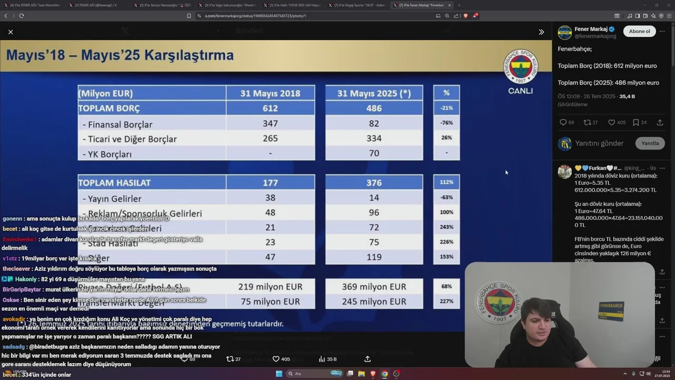Image resolution: width=675 pixels, height=380 pixels.
Task: Click the Mayıs'18 – Mayıs'25 Karşılaştırma heading
Action: 120,55
